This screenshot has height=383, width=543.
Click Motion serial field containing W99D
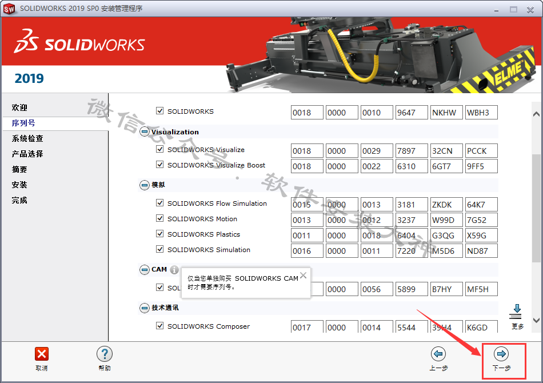tap(446, 220)
